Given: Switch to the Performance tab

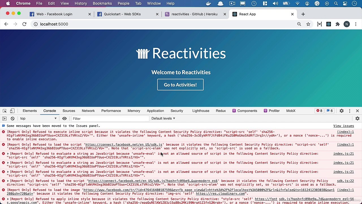Looking at the screenshot, I should (x=111, y=111).
